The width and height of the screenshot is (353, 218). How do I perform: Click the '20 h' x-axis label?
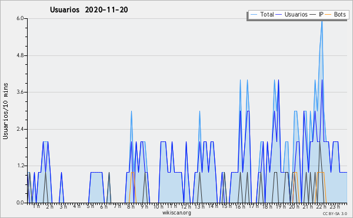[294, 206]
